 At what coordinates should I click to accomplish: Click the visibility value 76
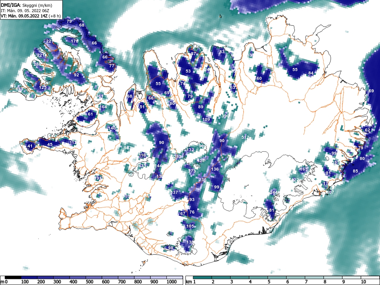point(192,212)
